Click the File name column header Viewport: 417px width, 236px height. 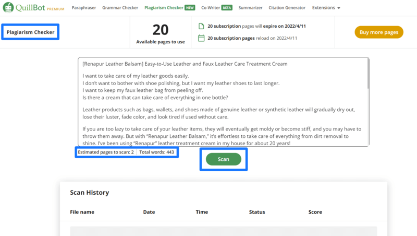pos(82,212)
